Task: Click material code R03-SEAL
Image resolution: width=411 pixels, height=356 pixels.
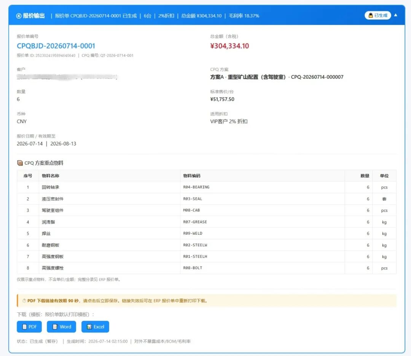Action: coord(193,199)
